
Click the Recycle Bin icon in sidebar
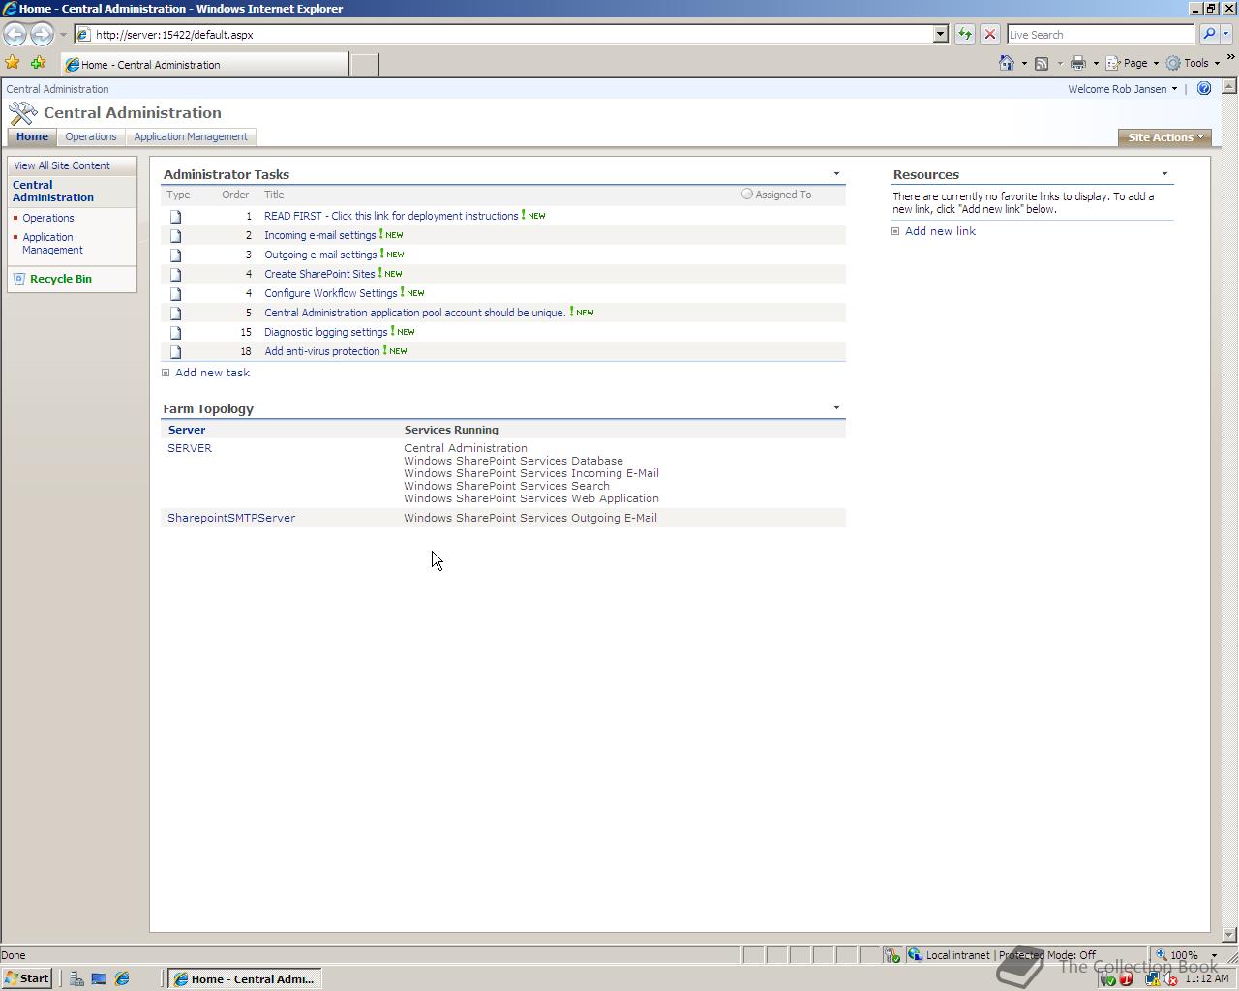[x=19, y=279]
